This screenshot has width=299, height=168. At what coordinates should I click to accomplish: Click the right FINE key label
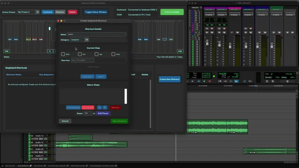tap(180, 51)
